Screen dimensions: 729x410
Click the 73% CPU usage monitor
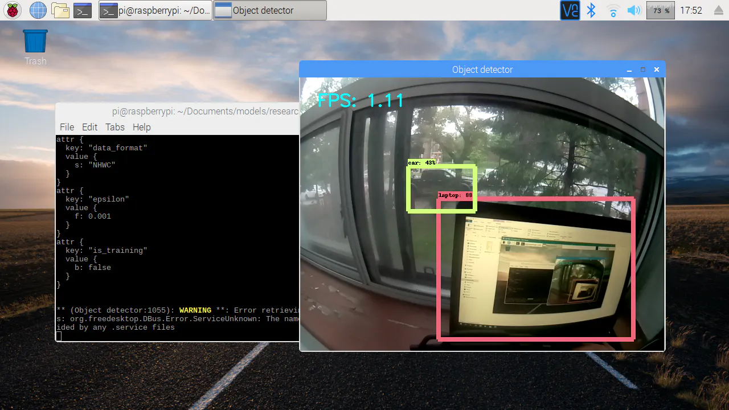tap(661, 10)
